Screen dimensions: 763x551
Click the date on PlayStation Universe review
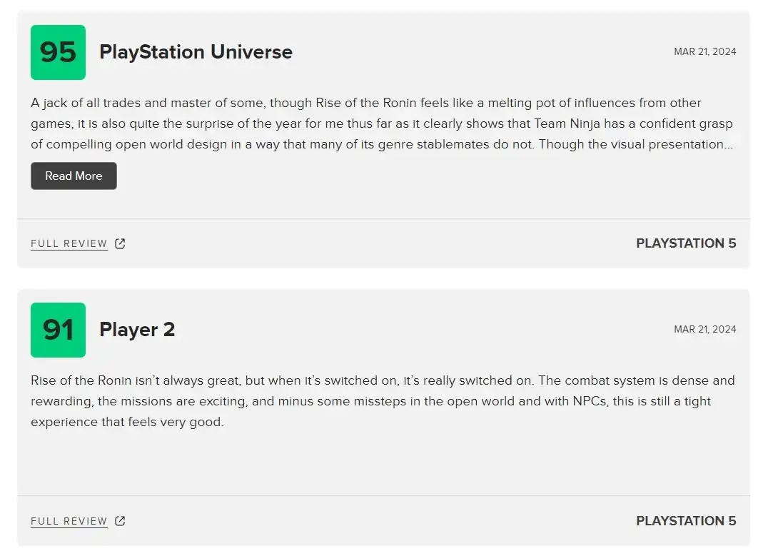pyautogui.click(x=704, y=52)
